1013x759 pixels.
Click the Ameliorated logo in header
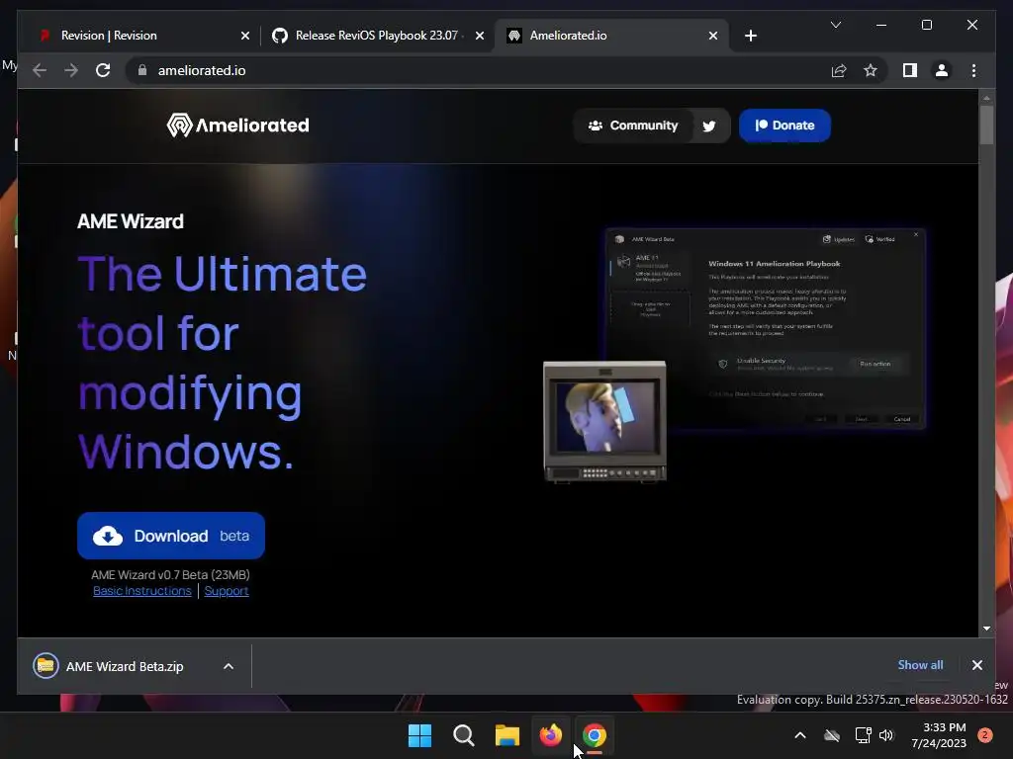[x=237, y=126]
